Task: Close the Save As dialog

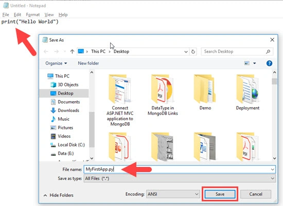Action: [272, 40]
